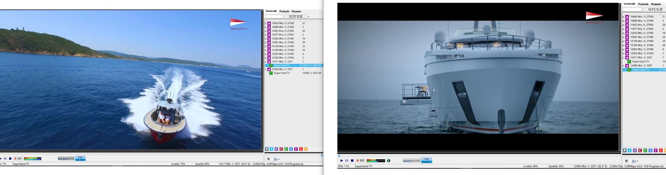
Task: Select favorites group A in right window
Action: pyautogui.click(x=629, y=151)
